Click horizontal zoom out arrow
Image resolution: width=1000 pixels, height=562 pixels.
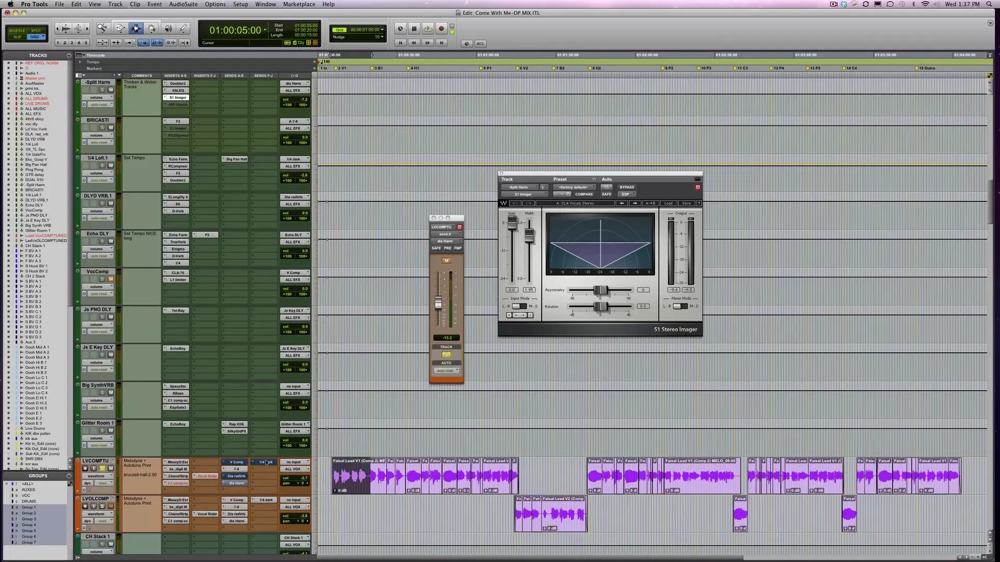pos(57,29)
